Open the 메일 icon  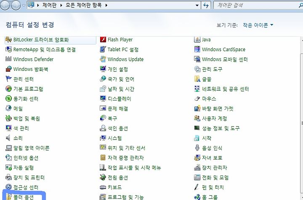[x=8, y=108]
